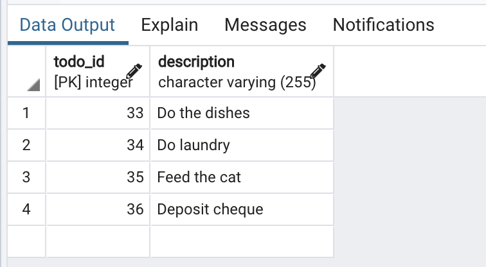Viewport: 486px width, 267px height.
Task: Click the description column edit pencil icon
Action: click(318, 71)
